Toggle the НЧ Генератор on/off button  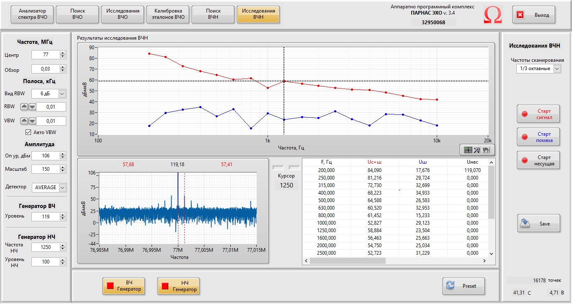pos(178,286)
